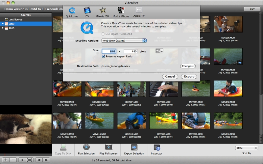Select the MOV00E.MOD clip thumbnail
Viewport: 263px width, 164px height.
[x=99, y=89]
